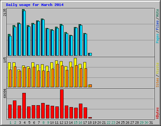
Task: Click day 23 on the x-axis
Action: pyautogui.click(x=113, y=123)
